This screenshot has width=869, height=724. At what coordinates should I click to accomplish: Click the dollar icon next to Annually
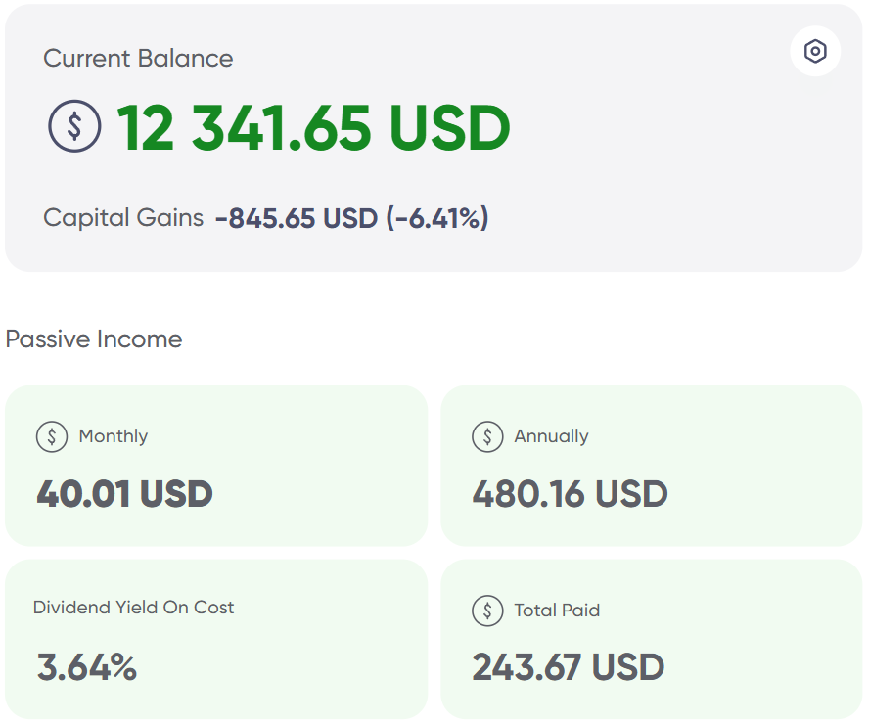coord(487,436)
